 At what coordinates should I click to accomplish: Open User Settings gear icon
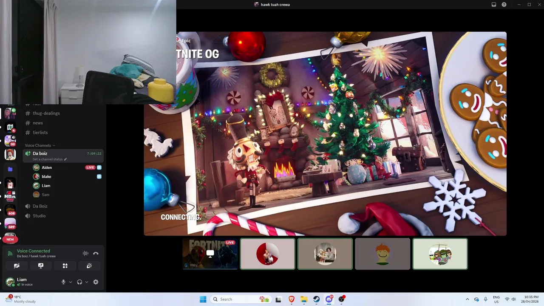(96, 282)
